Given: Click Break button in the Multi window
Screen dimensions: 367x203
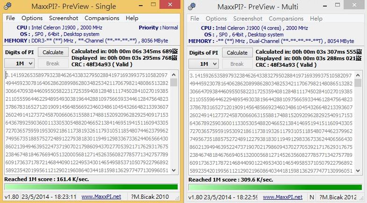Looking at the screenshot, I should pyautogui.click(x=237, y=64).
